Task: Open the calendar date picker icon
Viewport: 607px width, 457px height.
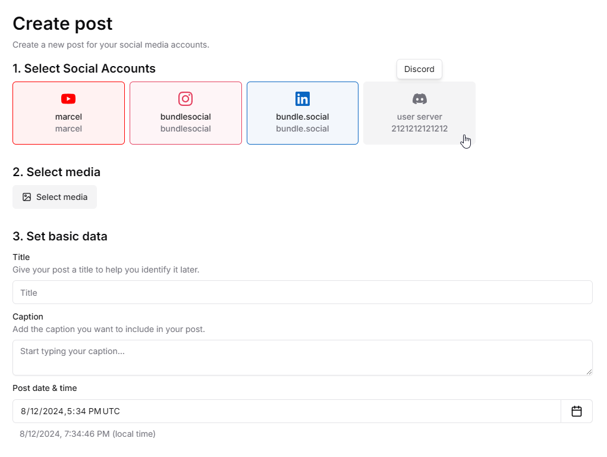Action: click(x=577, y=411)
